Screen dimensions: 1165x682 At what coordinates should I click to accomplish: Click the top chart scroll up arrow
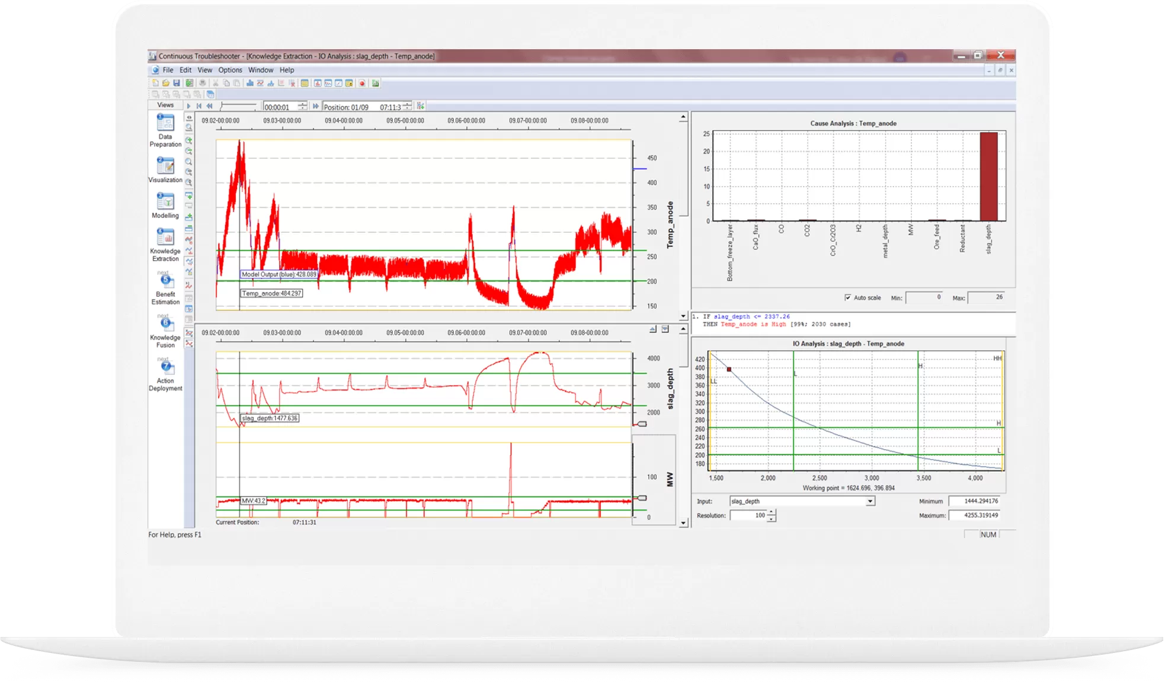click(x=683, y=117)
